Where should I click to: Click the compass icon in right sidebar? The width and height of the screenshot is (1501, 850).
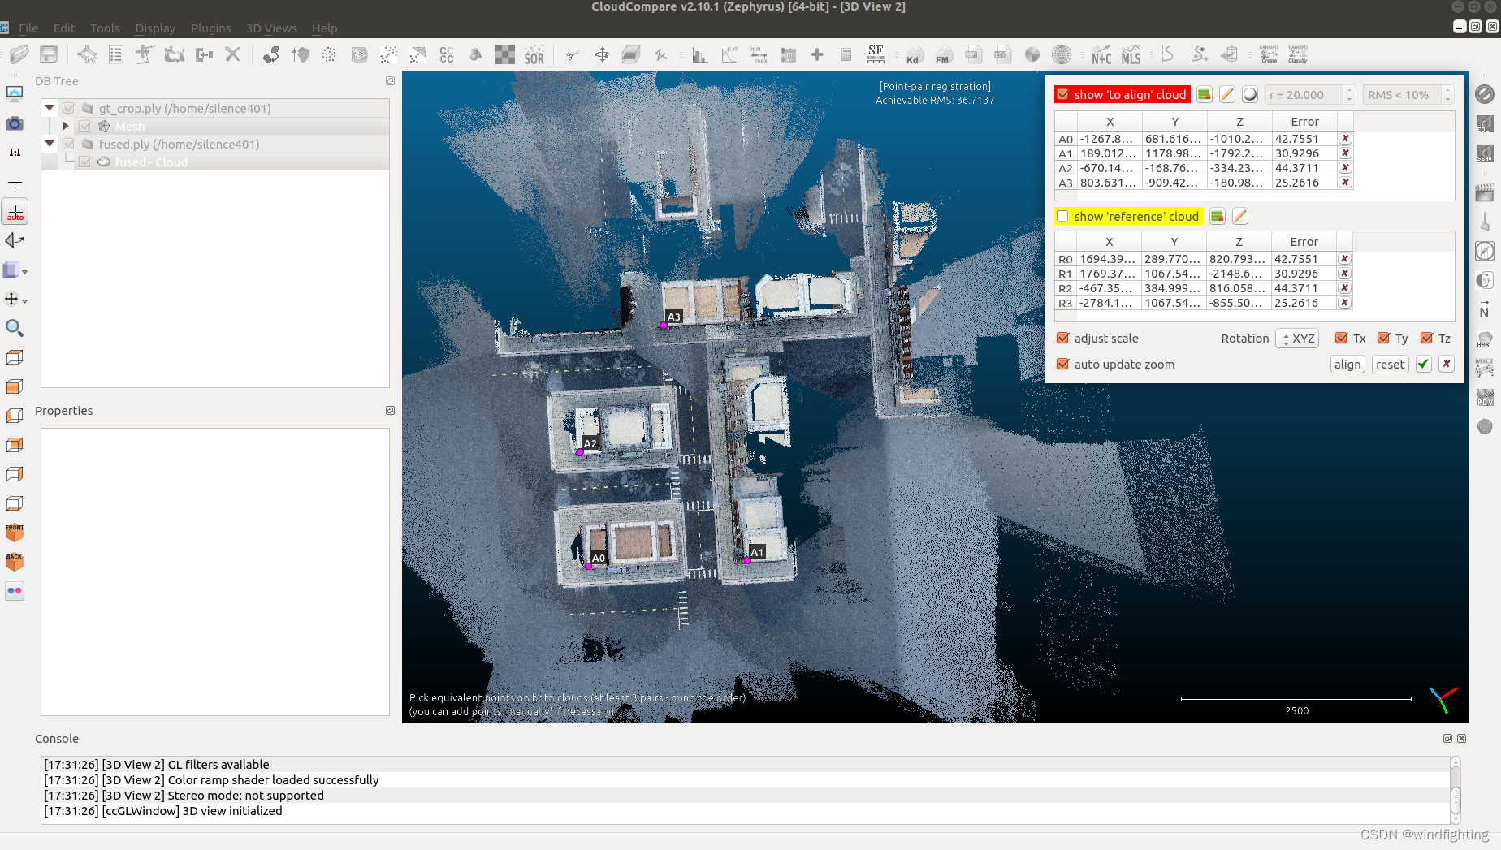1485,251
